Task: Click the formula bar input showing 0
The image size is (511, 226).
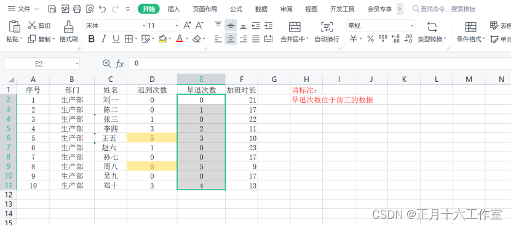Action: 319,63
